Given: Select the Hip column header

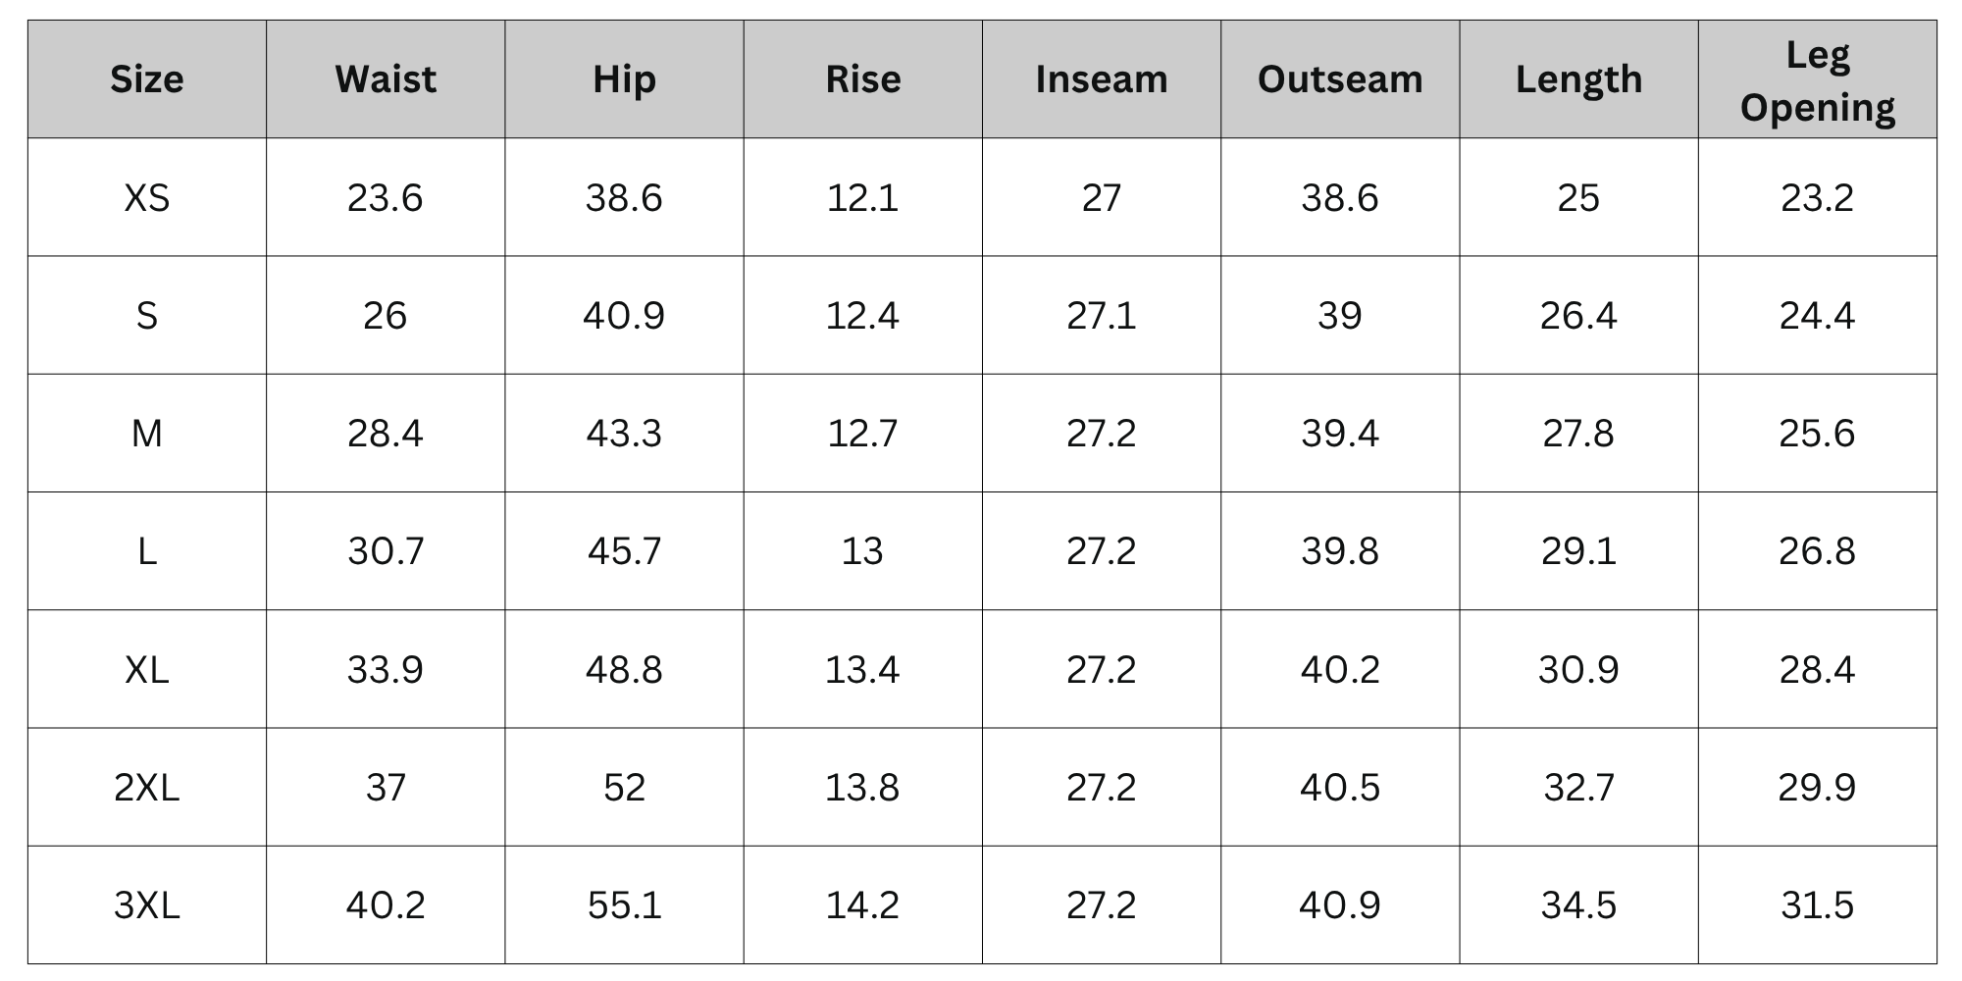Looking at the screenshot, I should click(624, 79).
